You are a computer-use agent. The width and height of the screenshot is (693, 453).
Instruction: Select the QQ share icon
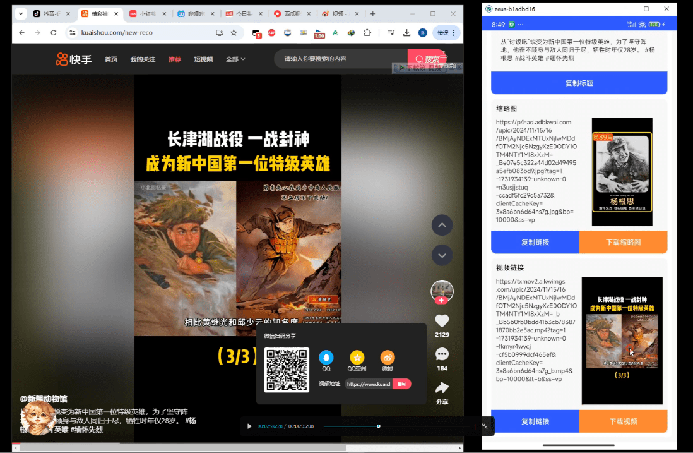click(x=326, y=357)
